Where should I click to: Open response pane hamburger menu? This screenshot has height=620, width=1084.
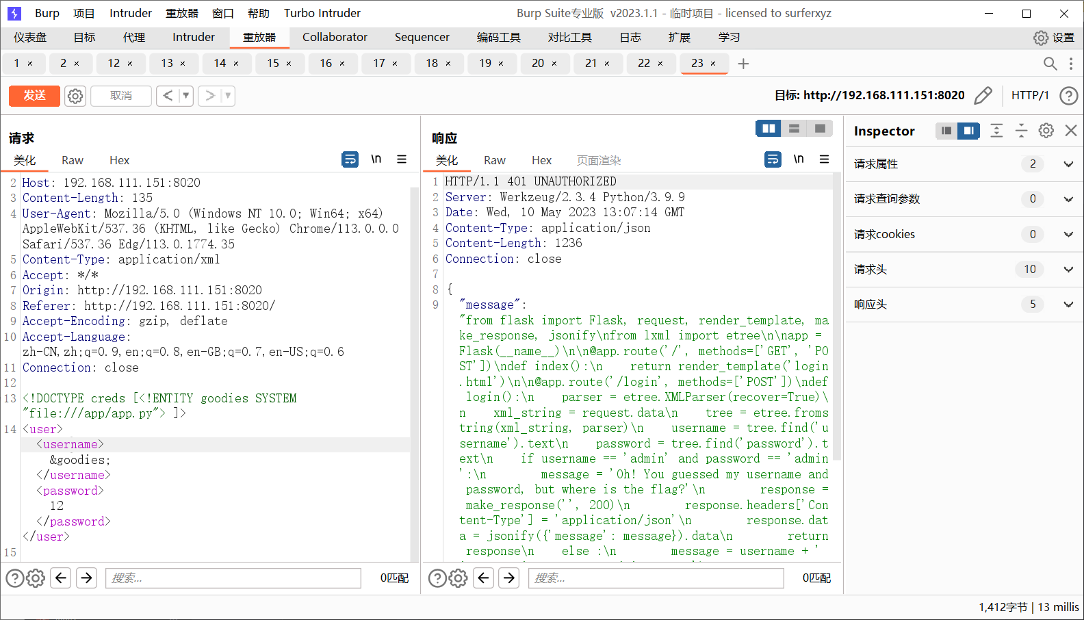pyautogui.click(x=824, y=159)
